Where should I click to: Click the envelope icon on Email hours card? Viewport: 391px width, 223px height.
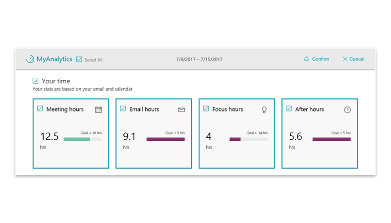181,110
